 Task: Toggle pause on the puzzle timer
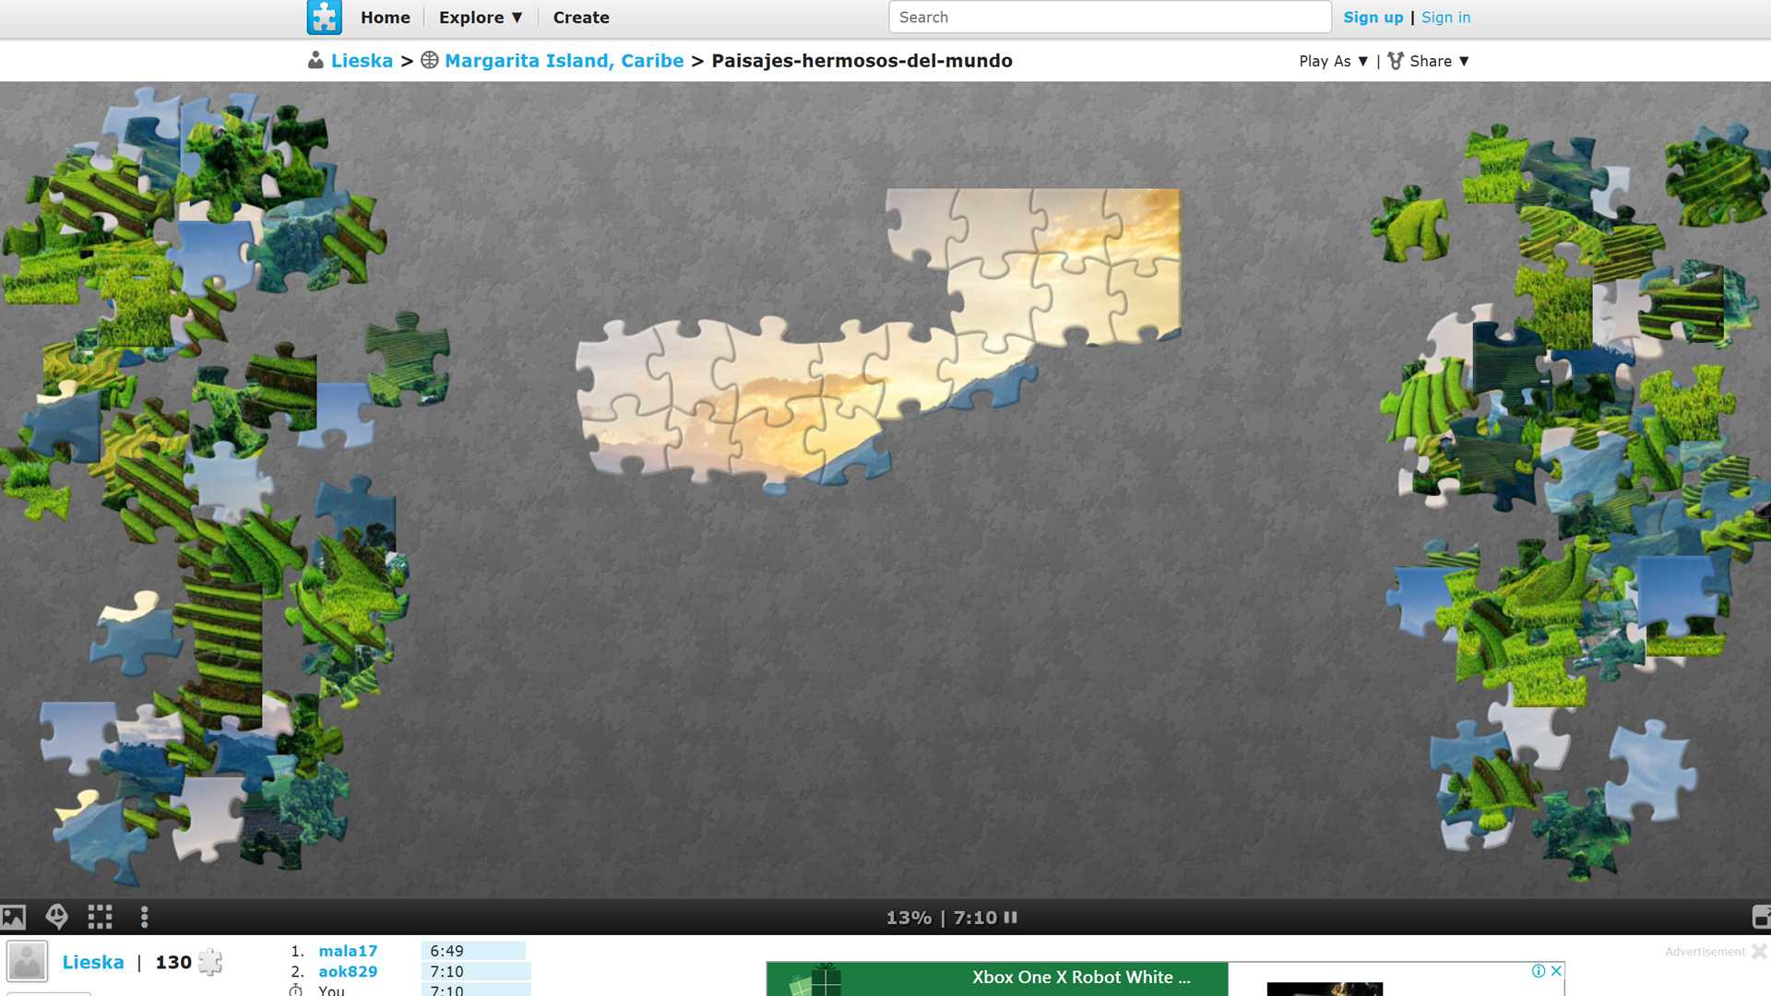point(1012,917)
